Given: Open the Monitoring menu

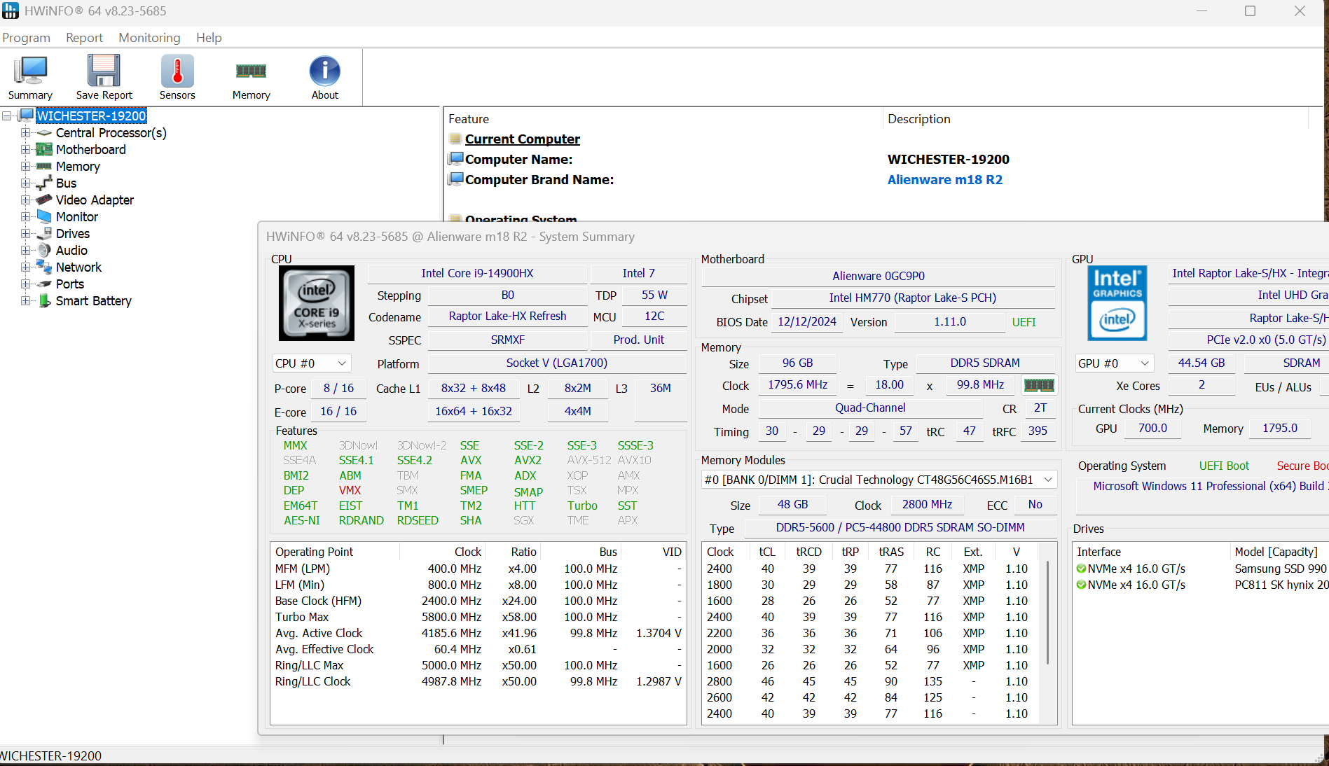Looking at the screenshot, I should (x=149, y=38).
